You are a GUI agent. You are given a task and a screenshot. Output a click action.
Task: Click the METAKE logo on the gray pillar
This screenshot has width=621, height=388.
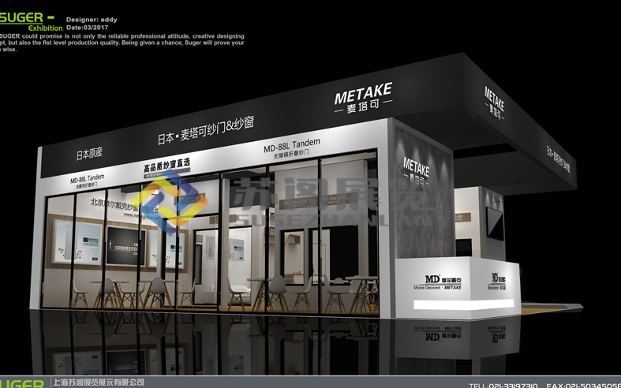point(416,170)
